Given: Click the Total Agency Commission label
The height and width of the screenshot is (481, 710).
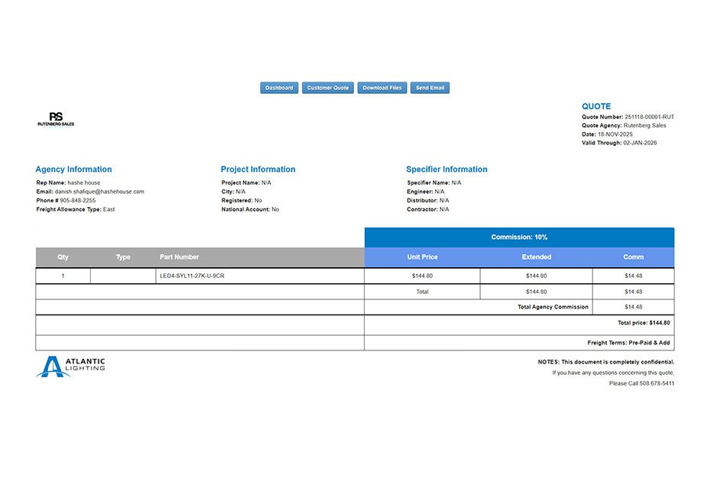Looking at the screenshot, I should (x=553, y=307).
